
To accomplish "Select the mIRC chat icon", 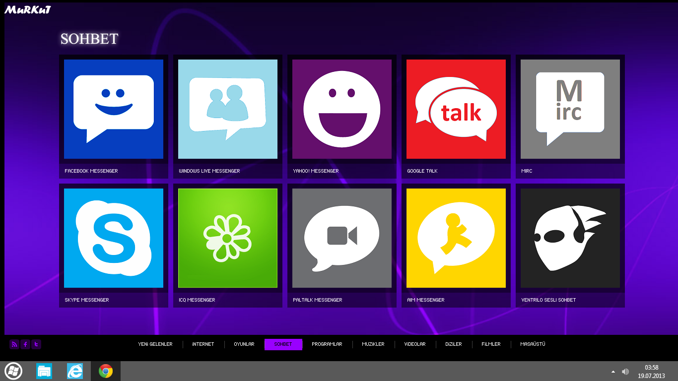I will tap(570, 109).
